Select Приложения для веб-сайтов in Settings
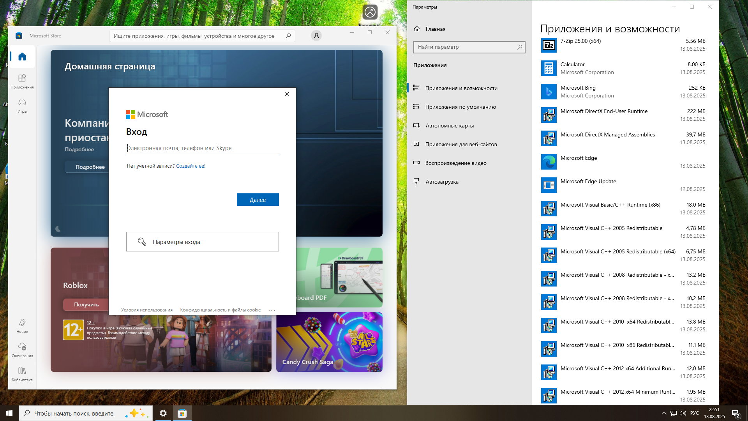The height and width of the screenshot is (421, 748). pyautogui.click(x=469, y=144)
